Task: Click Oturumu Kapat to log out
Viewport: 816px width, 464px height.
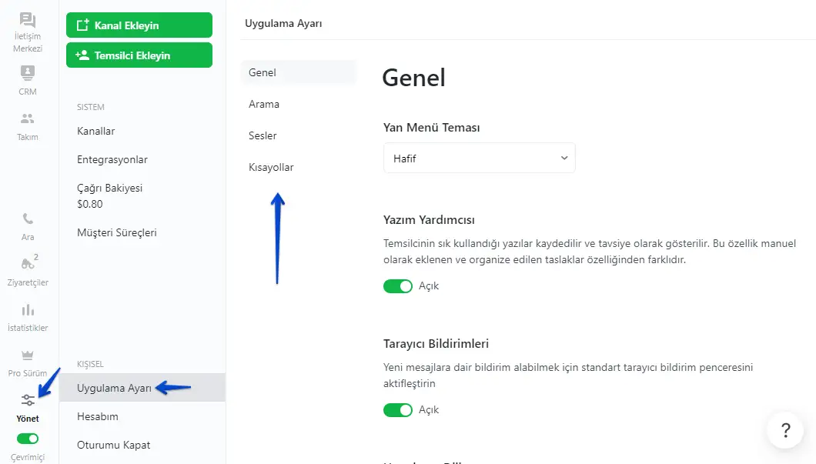Action: click(x=114, y=445)
